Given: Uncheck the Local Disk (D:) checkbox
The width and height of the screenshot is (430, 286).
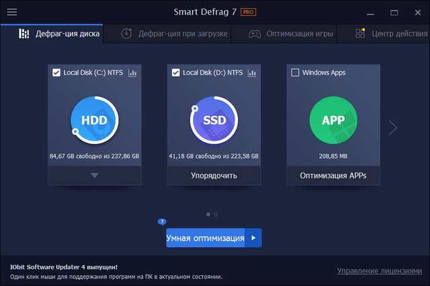Looking at the screenshot, I should point(176,72).
